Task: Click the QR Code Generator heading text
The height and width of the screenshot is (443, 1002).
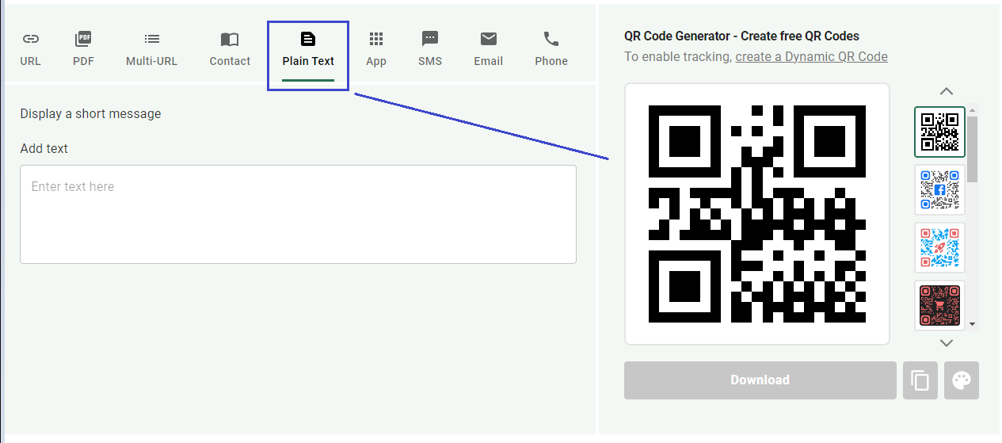Action: point(741,36)
